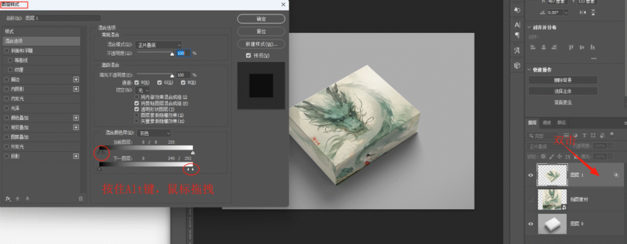627x244 pixels.
Task: Enable the 等高线 (Contour) checkbox
Action: (10, 61)
